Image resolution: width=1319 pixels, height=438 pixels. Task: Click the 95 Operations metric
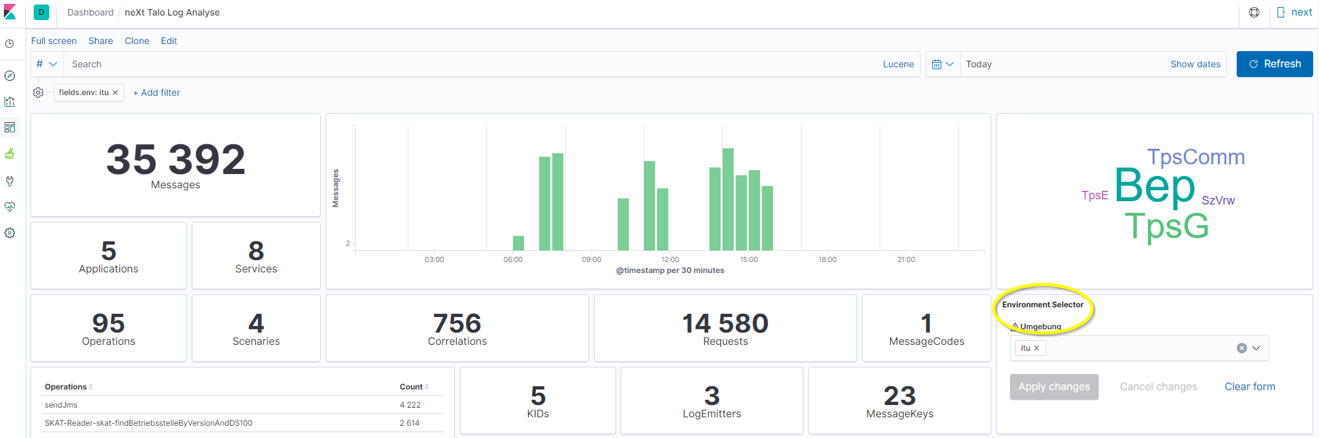coord(108,329)
